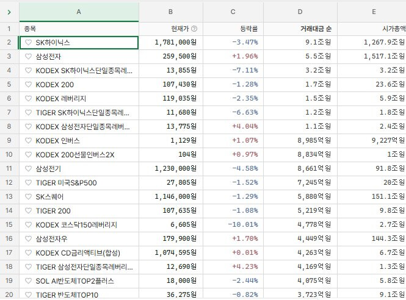This screenshot has height=300, width=406.
Task: Click the 현재가 header text
Action: pos(180,29)
